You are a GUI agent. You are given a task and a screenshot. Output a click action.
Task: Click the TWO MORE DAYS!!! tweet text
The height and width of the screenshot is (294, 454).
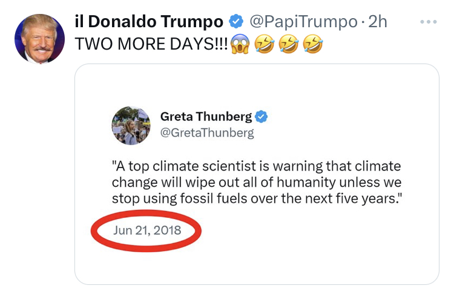[x=151, y=44]
